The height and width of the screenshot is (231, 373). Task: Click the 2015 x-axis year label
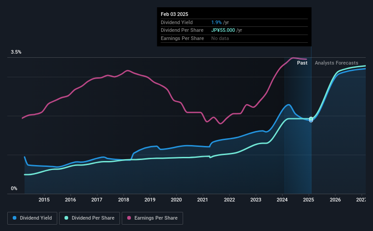(44, 200)
